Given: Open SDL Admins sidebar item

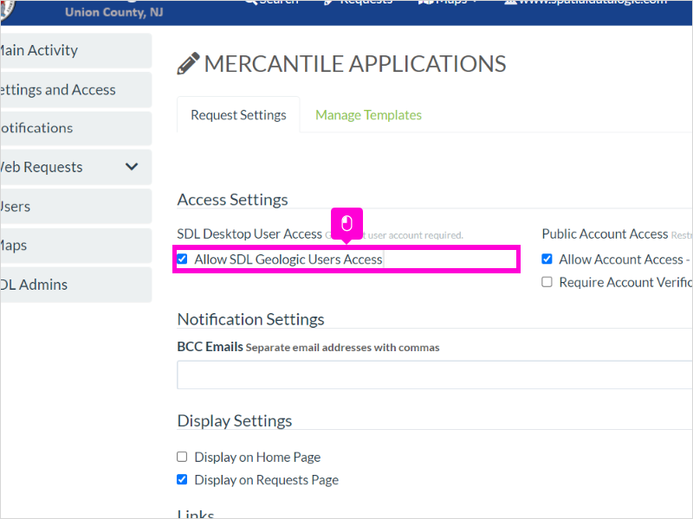Looking at the screenshot, I should point(75,285).
